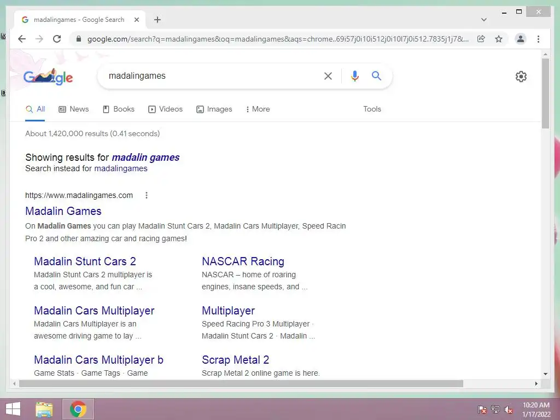This screenshot has height=420, width=560.
Task: Click the vertical scrollbar thumb
Action: point(545,94)
